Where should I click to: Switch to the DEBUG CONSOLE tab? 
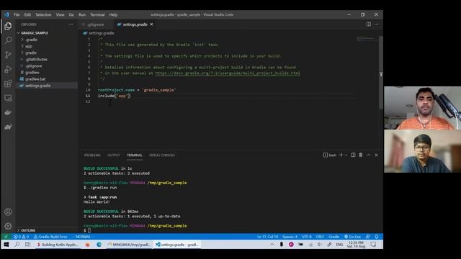[162, 155]
